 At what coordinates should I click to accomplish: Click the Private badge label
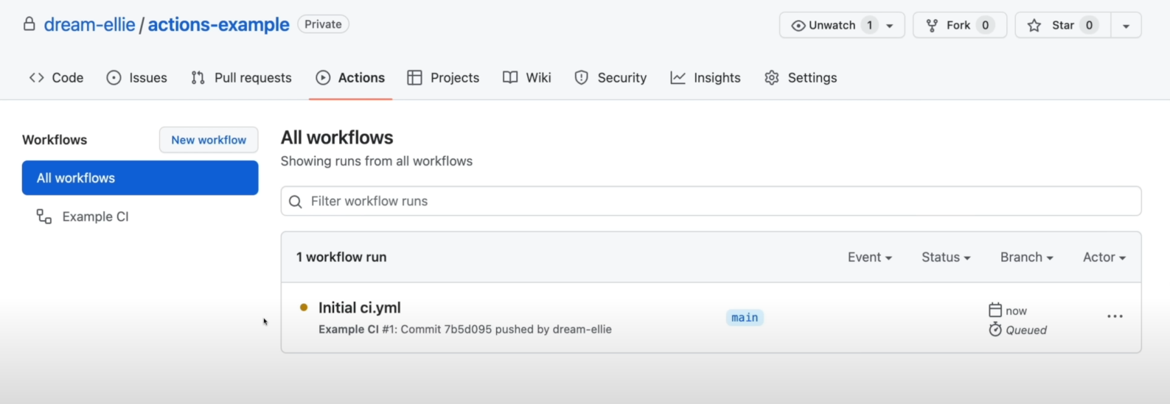coord(323,24)
